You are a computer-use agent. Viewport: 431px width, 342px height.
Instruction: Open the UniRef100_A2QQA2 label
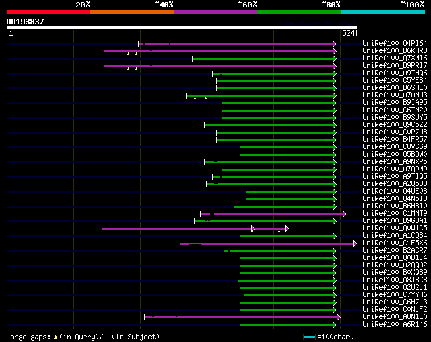395,265
